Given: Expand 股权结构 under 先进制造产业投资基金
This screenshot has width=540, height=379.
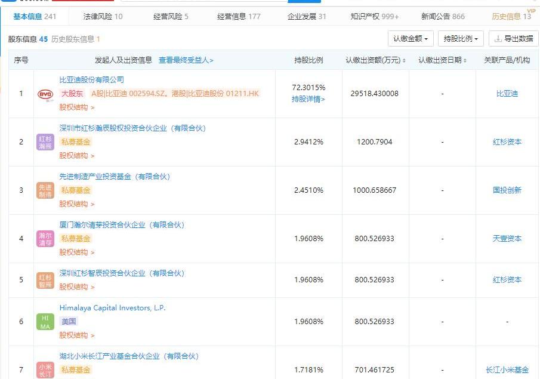Looking at the screenshot, I should tap(76, 204).
